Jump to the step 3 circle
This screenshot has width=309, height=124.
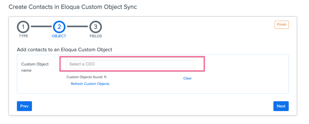pyautogui.click(x=96, y=27)
